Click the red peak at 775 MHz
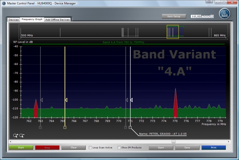Screen dimensions: 239x160 [176, 105]
